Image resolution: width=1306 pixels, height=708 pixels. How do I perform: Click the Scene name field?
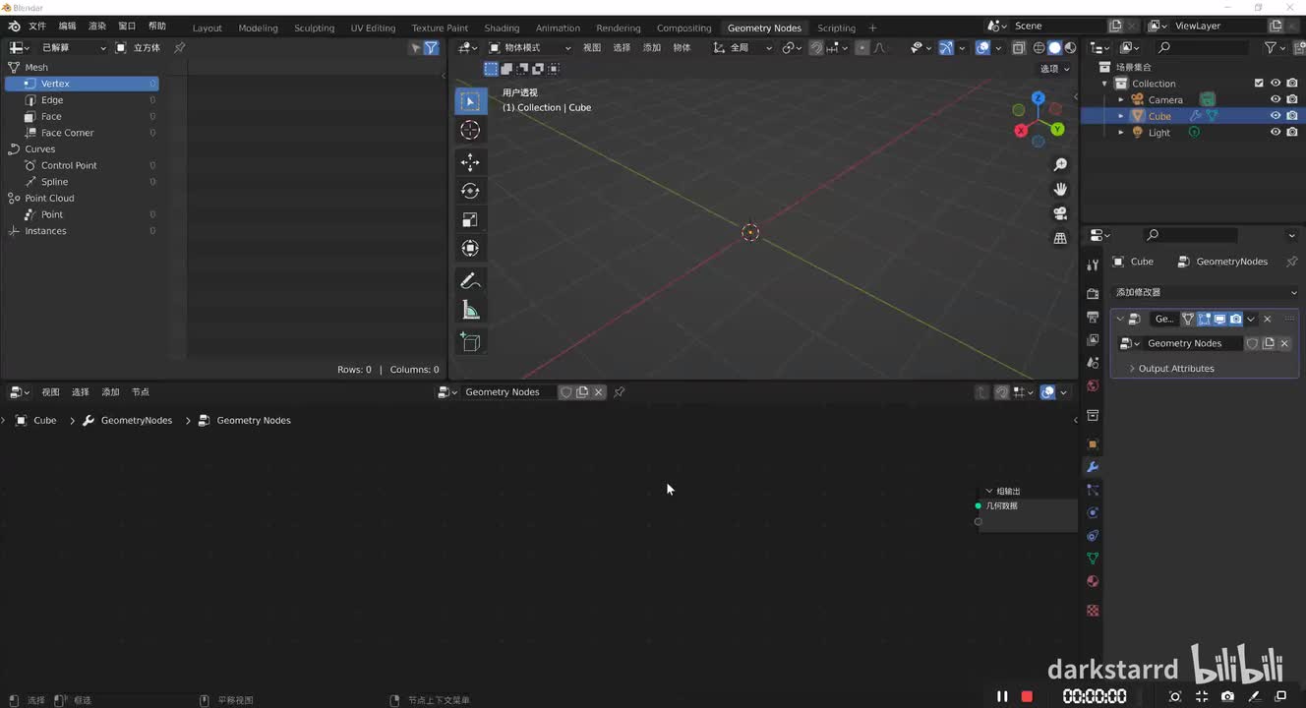(x=1058, y=26)
